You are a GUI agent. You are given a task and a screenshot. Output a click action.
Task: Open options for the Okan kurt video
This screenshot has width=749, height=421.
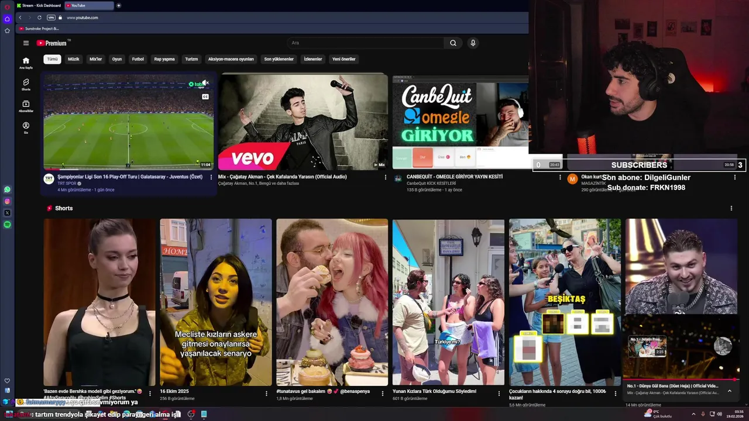734,177
